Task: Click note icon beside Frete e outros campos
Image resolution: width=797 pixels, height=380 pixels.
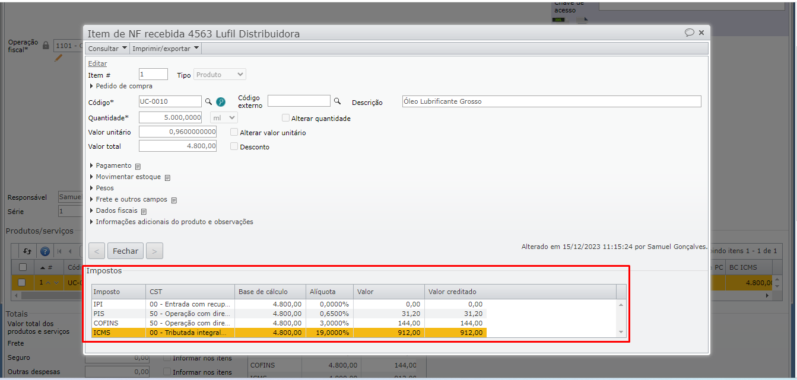Action: [174, 200]
